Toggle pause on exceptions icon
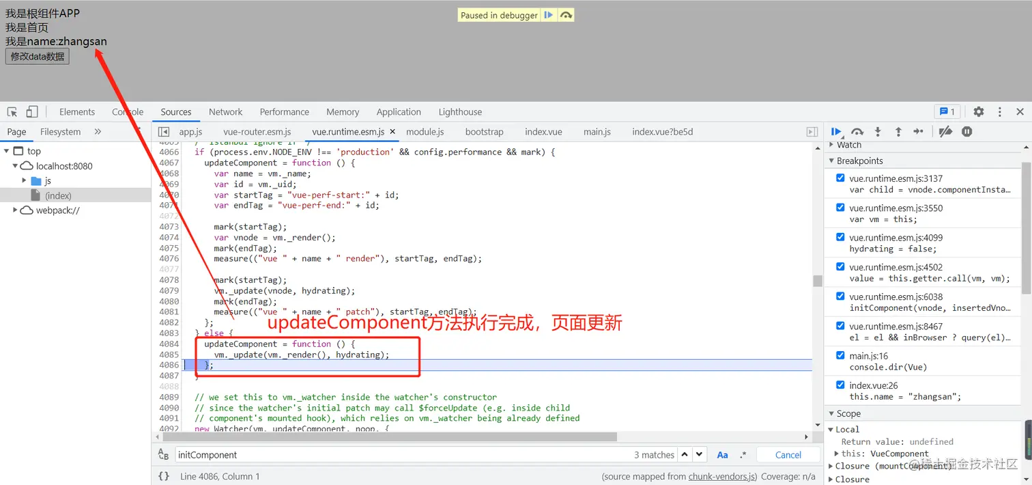1032x485 pixels. pyautogui.click(x=967, y=132)
